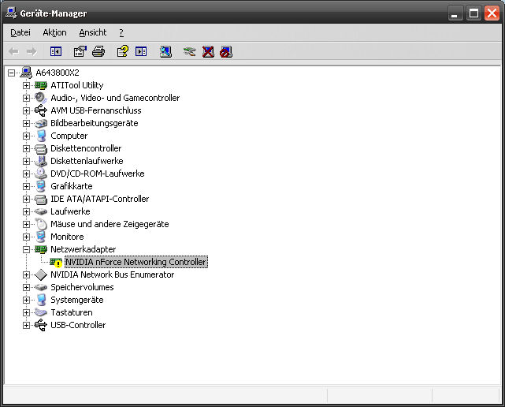Viewport: 505px width, 407px height.
Task: Expand the DVD/CD-ROM-Laufwerke node
Action: [27, 174]
